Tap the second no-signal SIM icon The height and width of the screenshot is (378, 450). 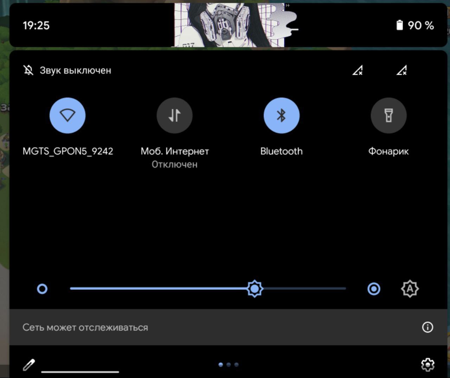point(402,70)
